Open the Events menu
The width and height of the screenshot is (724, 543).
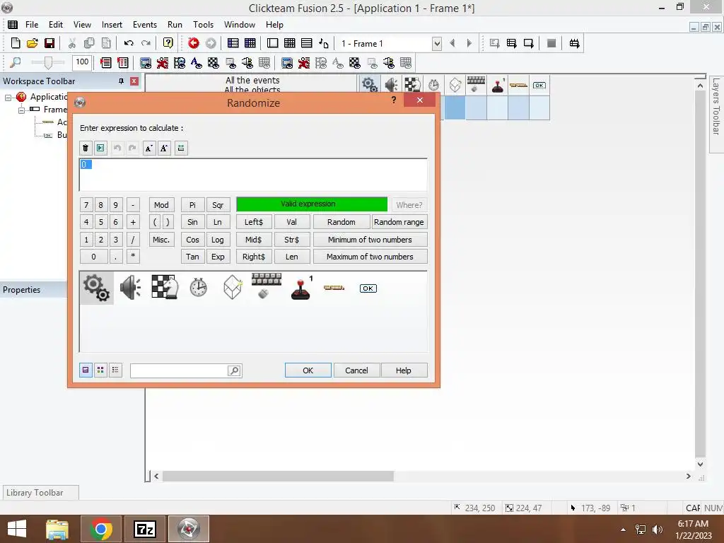(144, 25)
